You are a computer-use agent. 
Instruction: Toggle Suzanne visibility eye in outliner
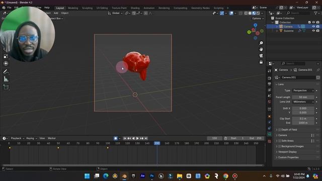313,31
